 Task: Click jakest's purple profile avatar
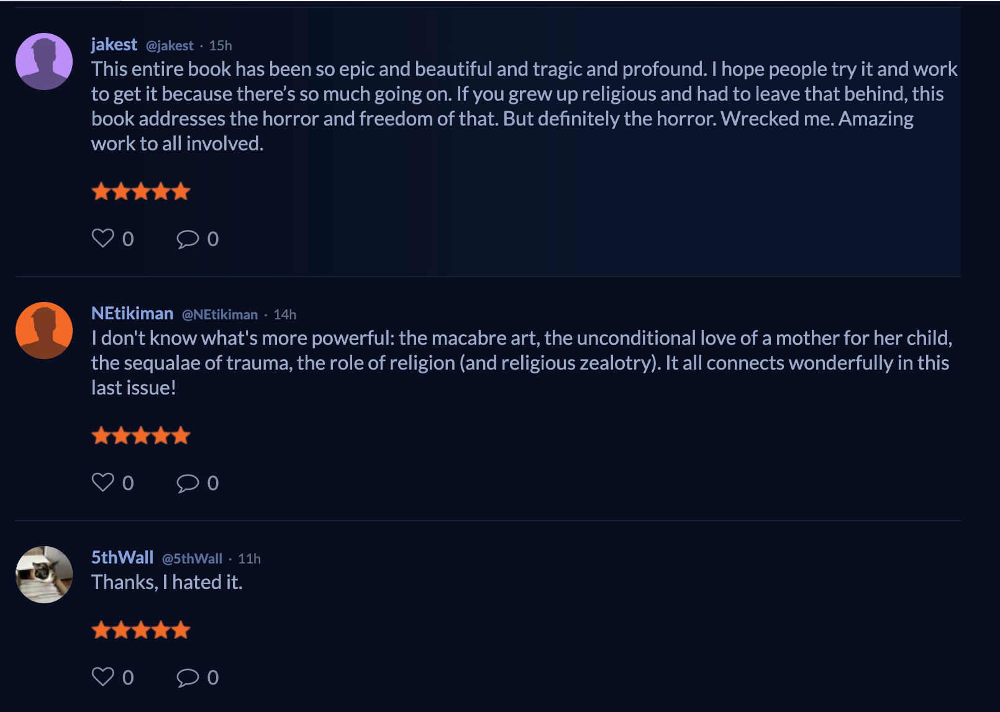(x=44, y=62)
